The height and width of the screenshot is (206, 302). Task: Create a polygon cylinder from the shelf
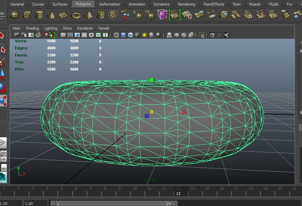click(x=39, y=15)
